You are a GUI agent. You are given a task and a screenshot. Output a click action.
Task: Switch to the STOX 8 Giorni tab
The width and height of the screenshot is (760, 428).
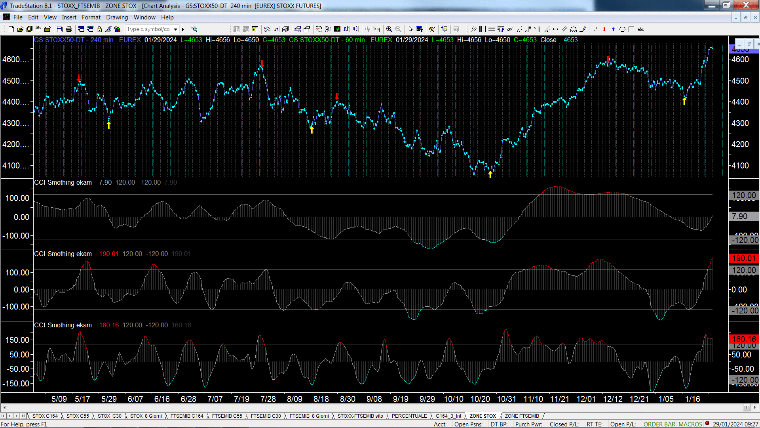tap(146, 416)
